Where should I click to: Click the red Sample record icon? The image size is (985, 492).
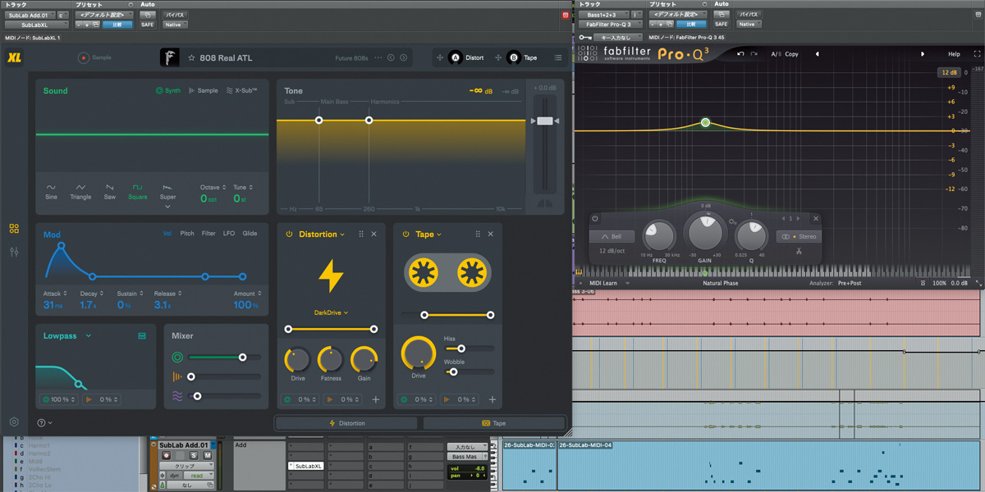(x=83, y=58)
